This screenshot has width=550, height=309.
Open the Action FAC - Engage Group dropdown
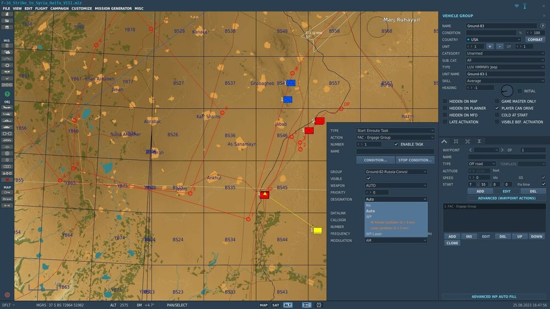pyautogui.click(x=395, y=137)
